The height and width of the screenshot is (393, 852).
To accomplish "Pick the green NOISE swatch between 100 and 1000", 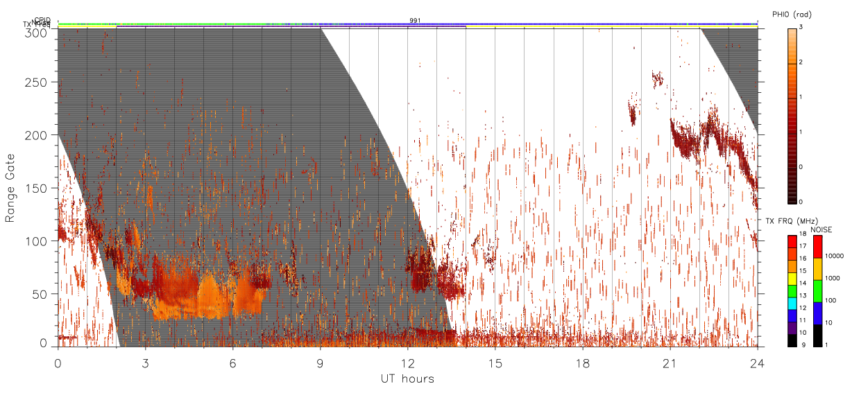I will 817,291.
